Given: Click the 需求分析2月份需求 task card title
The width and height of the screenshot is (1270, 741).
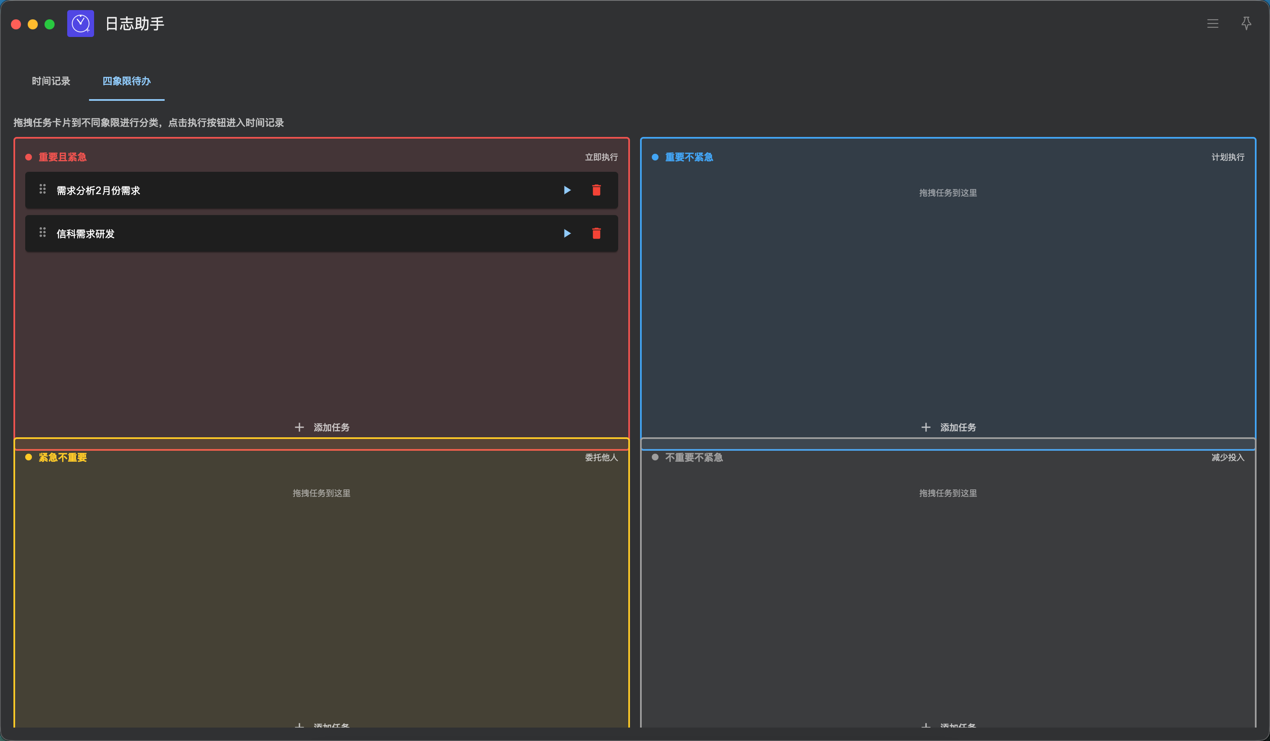Looking at the screenshot, I should tap(98, 191).
